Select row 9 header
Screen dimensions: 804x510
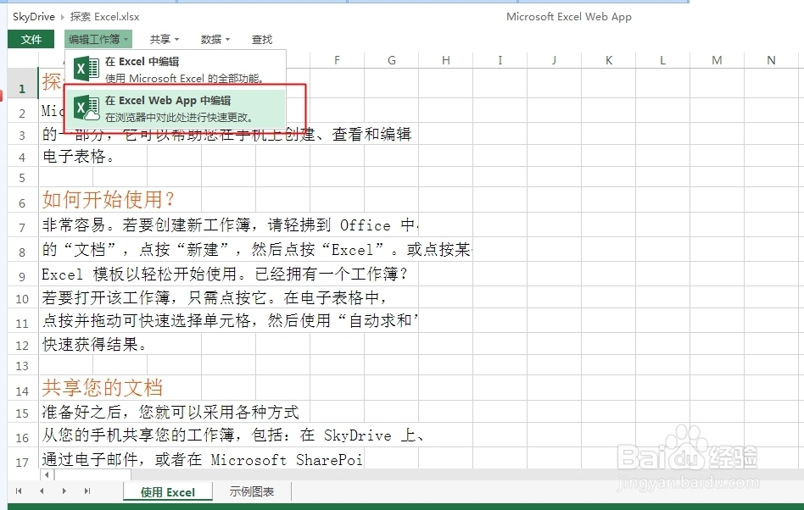click(23, 274)
